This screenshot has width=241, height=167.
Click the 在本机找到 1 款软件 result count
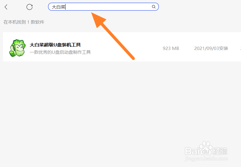24,22
